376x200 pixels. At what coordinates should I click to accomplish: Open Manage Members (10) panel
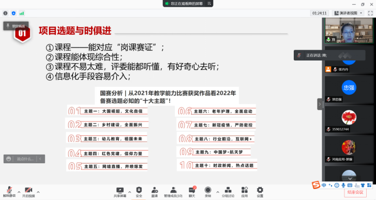[x=173, y=192]
